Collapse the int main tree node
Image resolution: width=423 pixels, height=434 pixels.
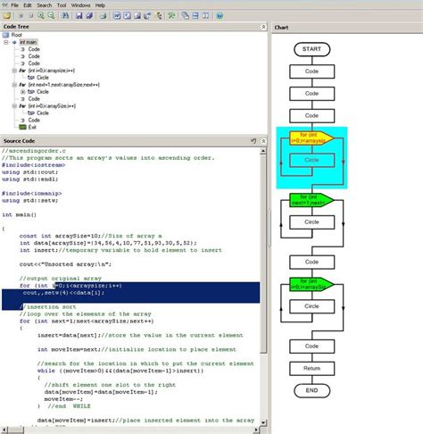coord(6,42)
